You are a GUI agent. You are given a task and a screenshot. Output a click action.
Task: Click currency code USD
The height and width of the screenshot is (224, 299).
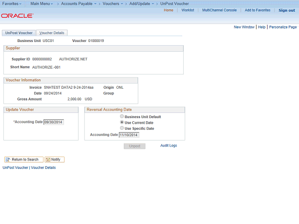point(88,99)
